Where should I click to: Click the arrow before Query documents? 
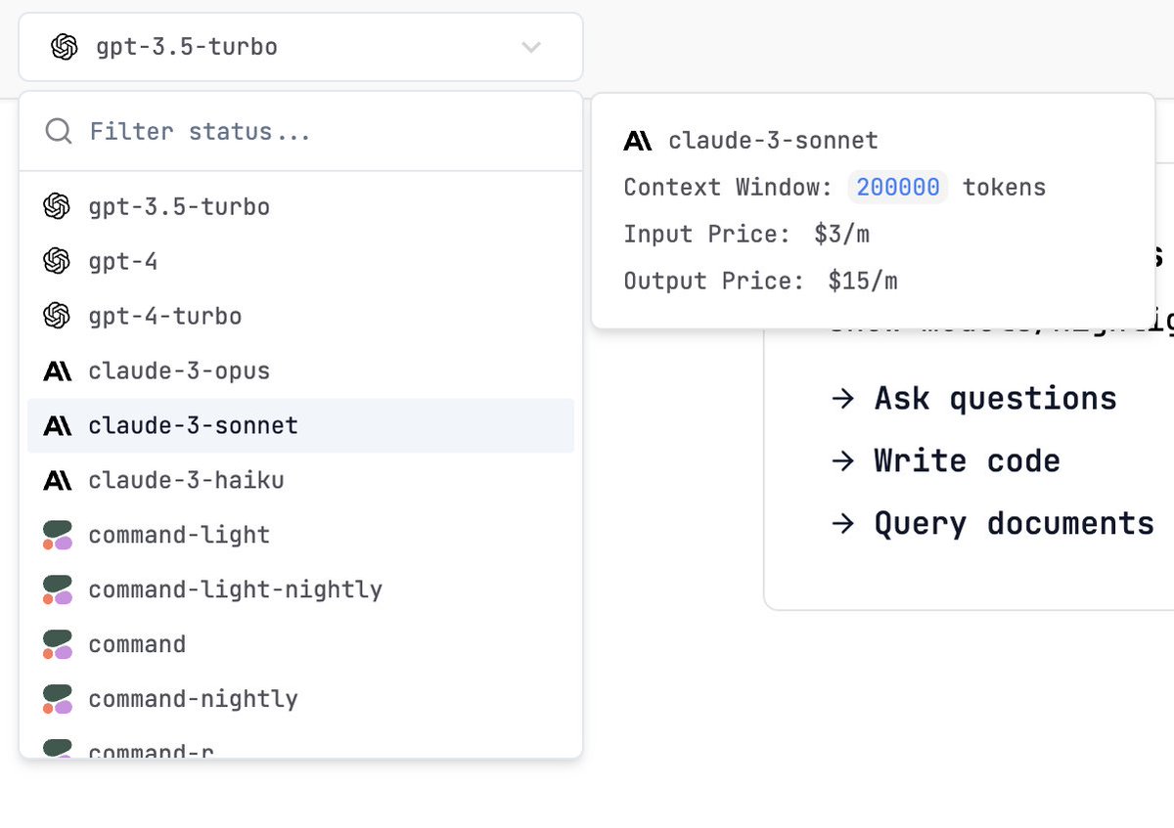(842, 524)
